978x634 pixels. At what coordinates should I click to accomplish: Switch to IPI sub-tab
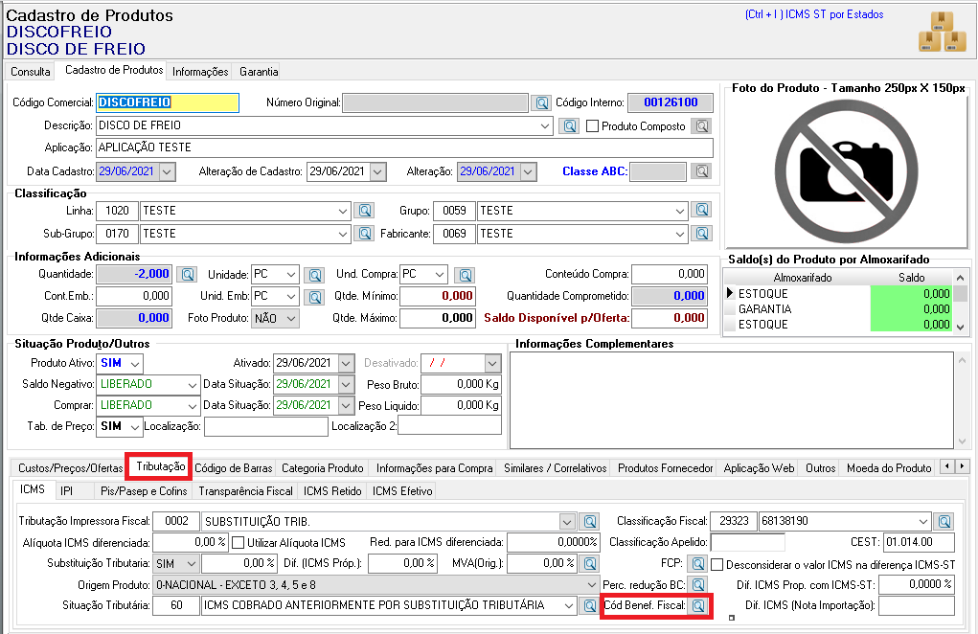(67, 491)
